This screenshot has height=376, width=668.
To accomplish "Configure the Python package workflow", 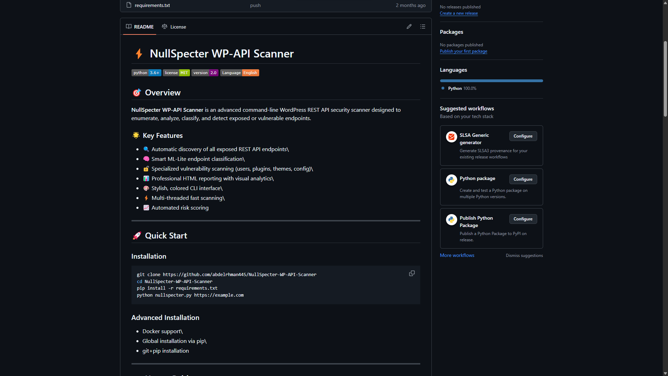I will tap(523, 179).
